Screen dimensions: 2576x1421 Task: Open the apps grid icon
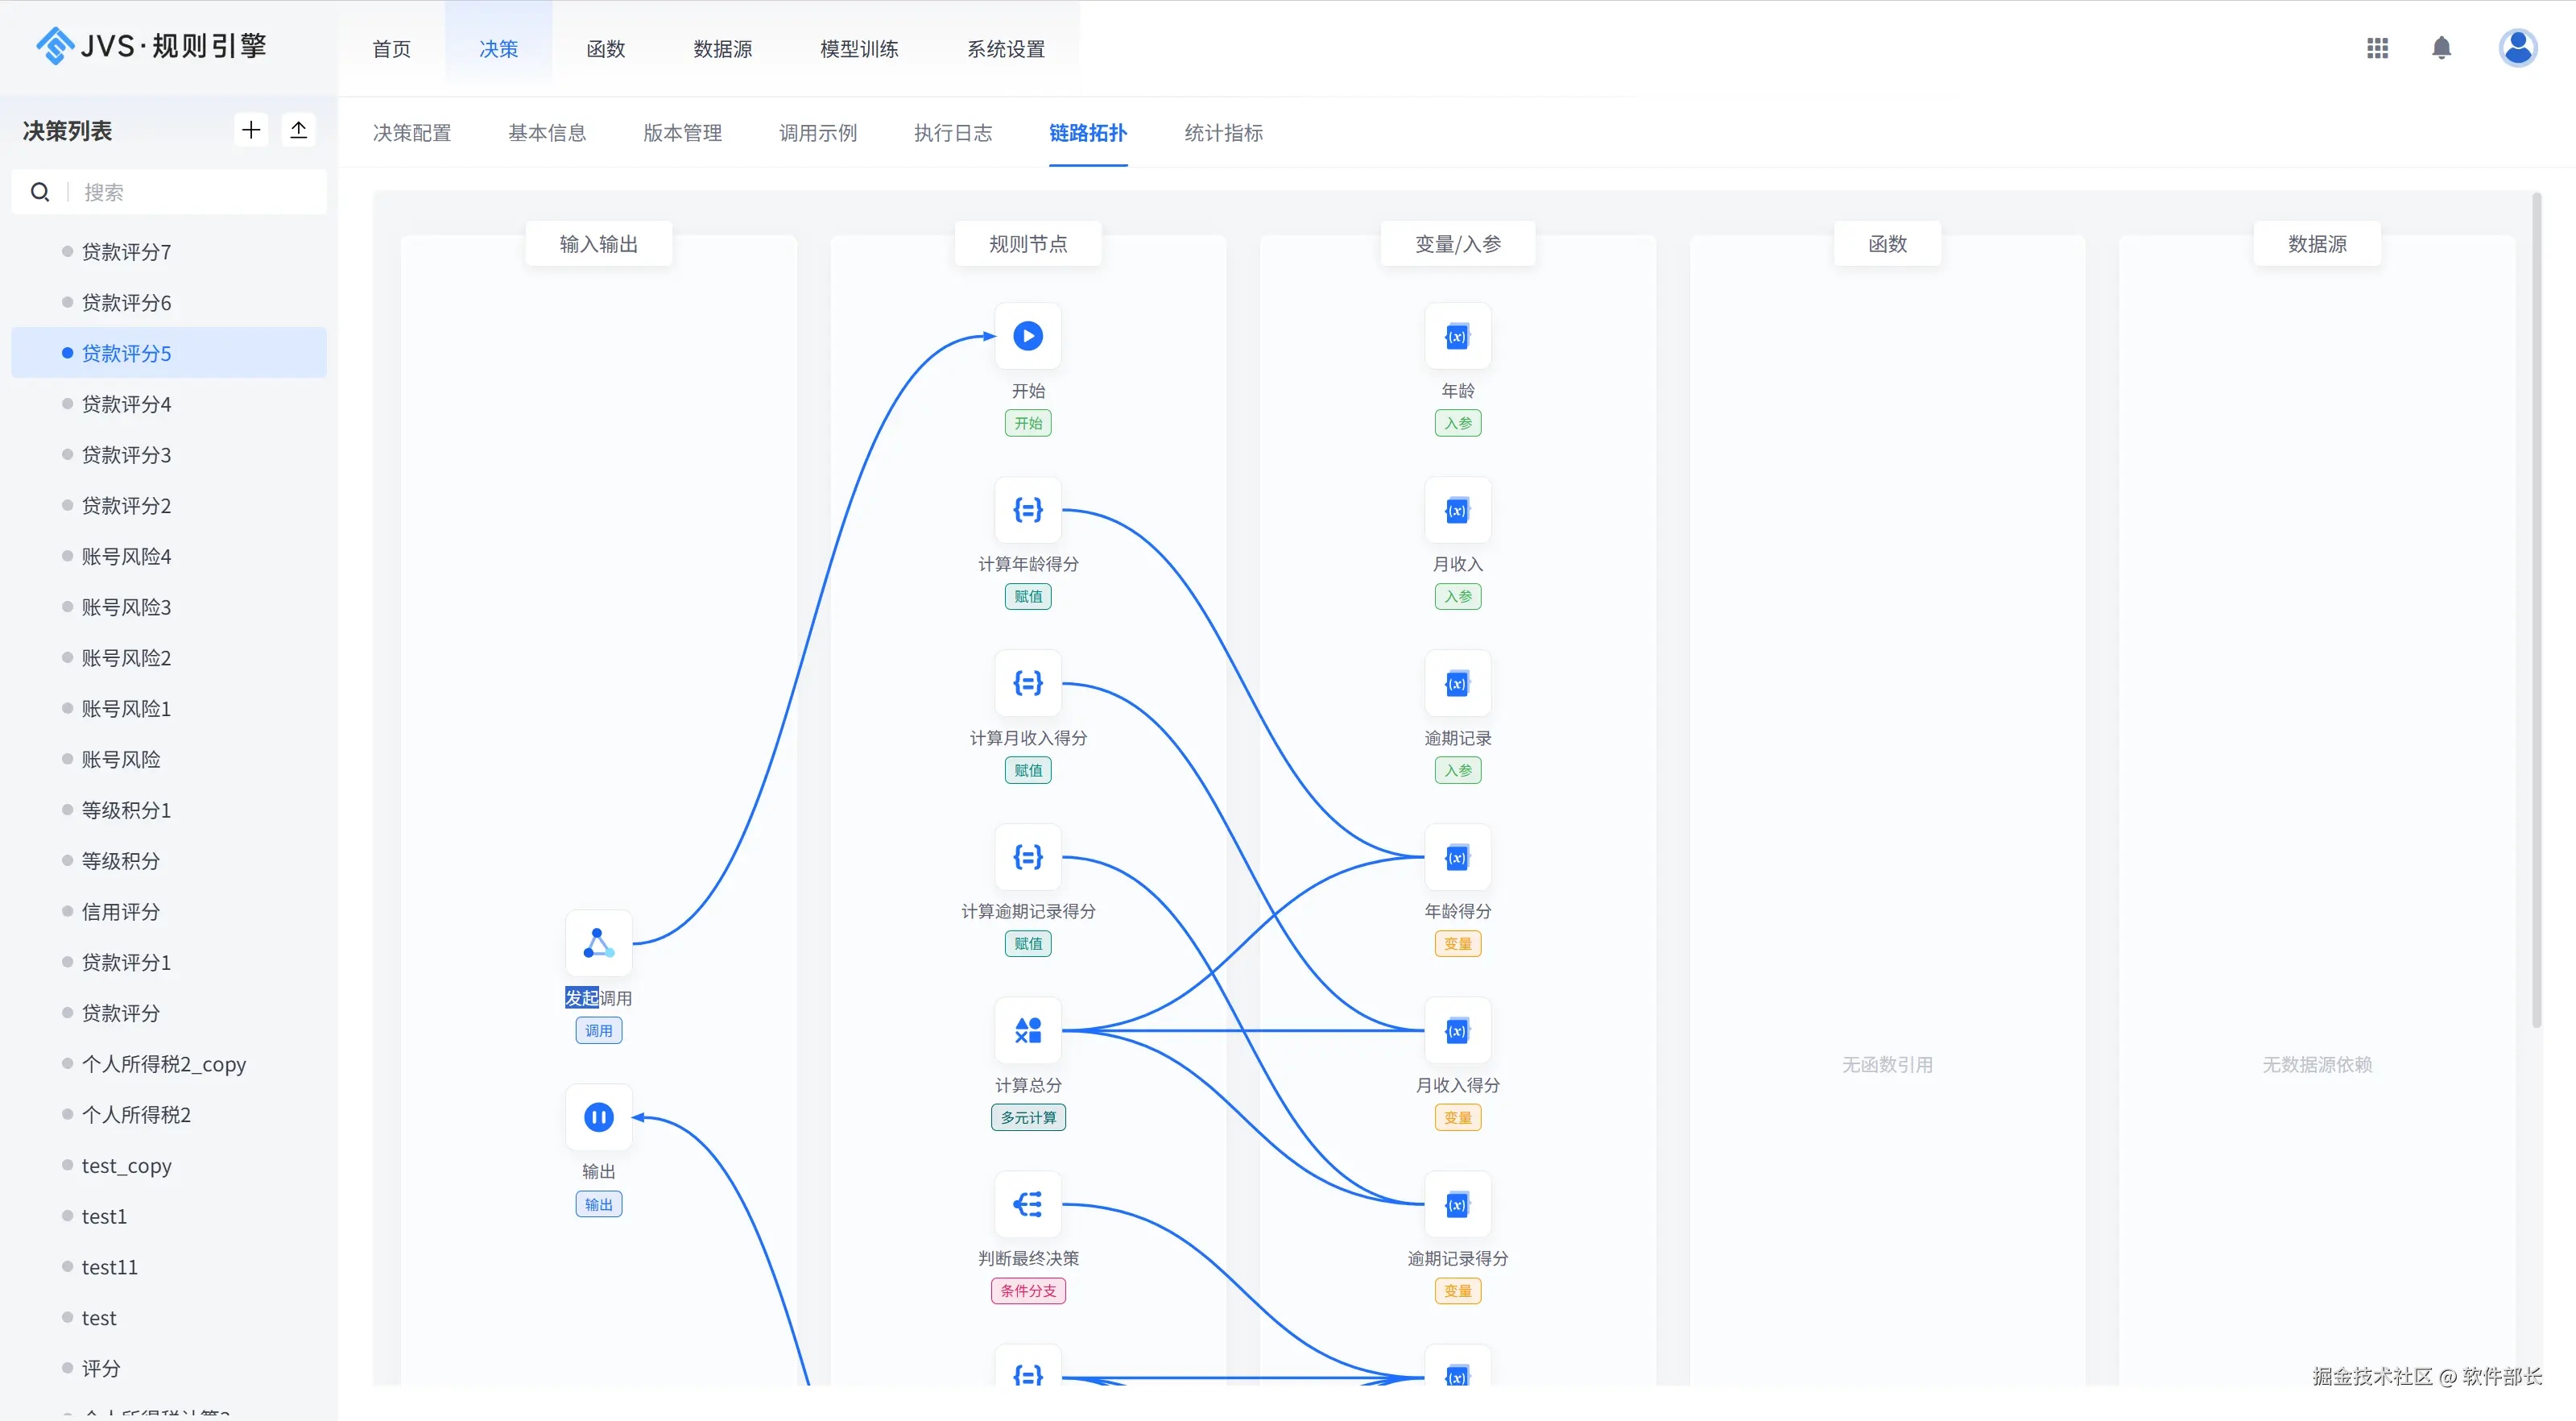(x=2377, y=48)
